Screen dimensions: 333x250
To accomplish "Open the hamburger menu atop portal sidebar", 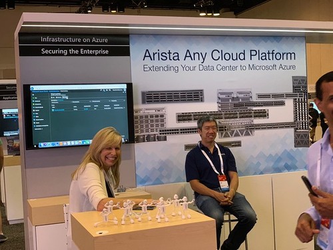I will click(33, 95).
